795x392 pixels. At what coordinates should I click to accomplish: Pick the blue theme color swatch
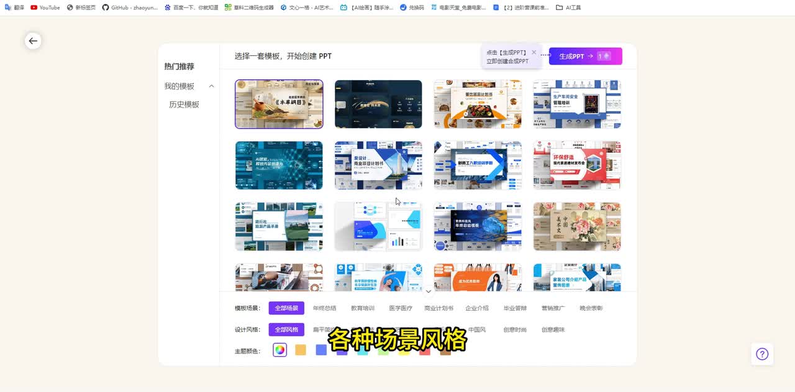click(321, 350)
